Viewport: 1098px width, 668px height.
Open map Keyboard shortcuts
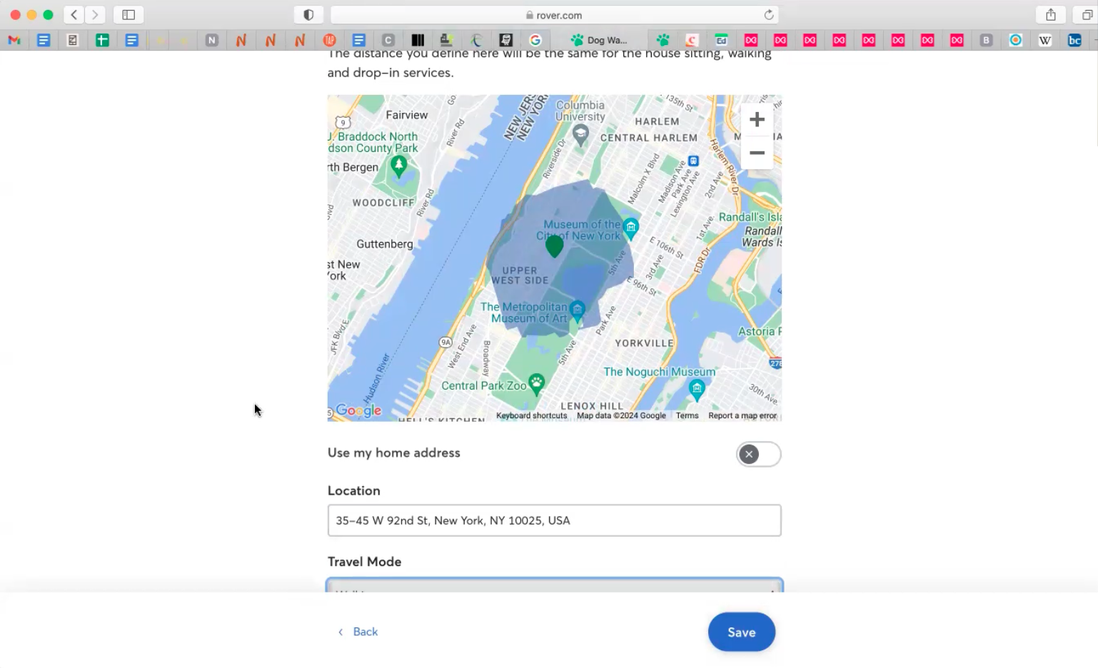tap(531, 415)
